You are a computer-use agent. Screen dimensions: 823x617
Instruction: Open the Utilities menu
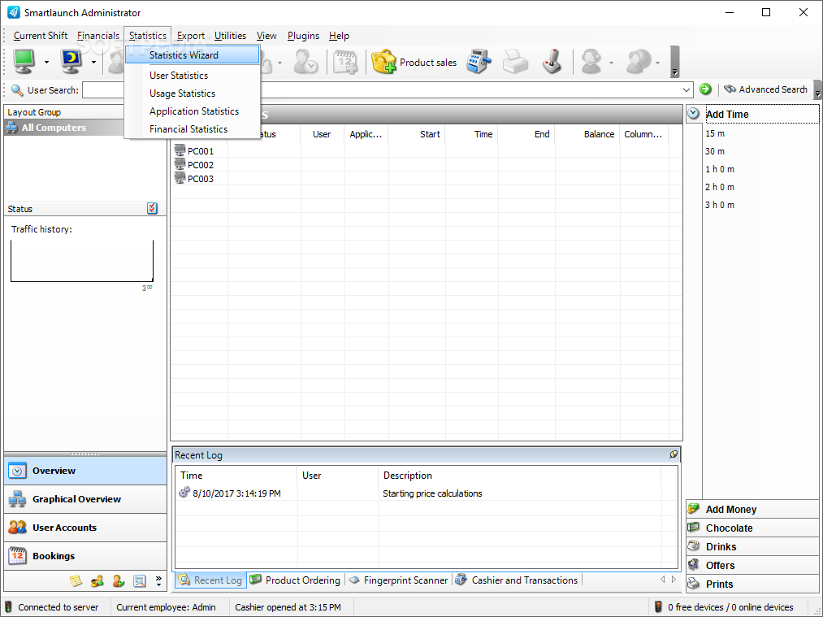tap(230, 36)
